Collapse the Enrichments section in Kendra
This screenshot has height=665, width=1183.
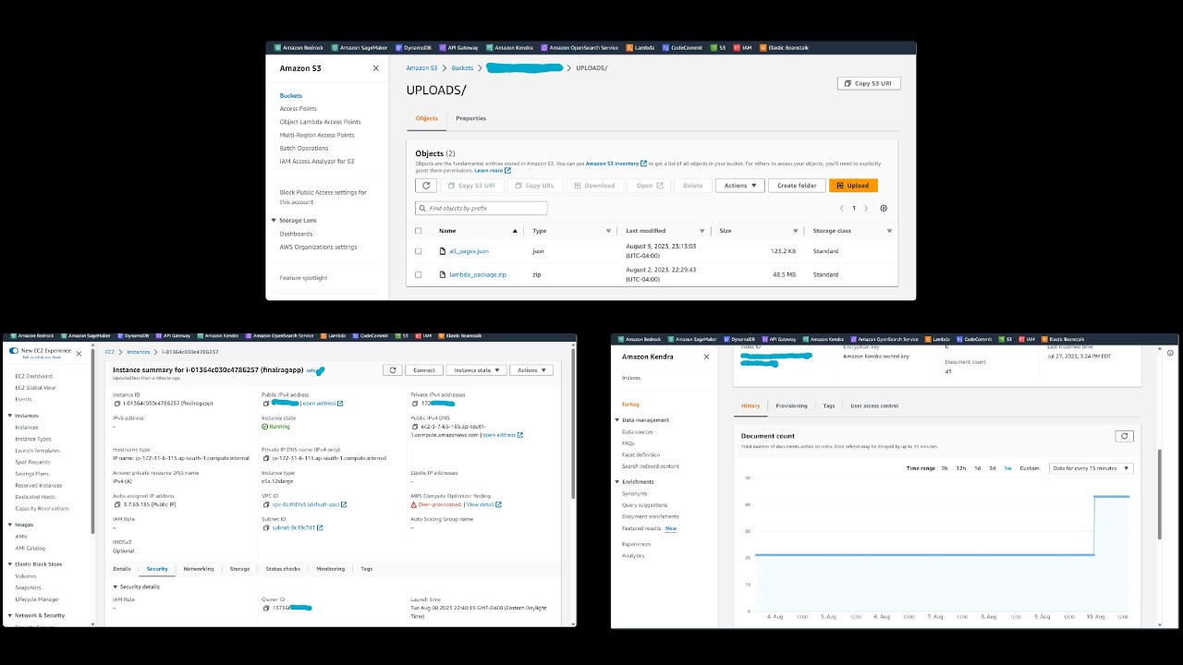pyautogui.click(x=616, y=482)
